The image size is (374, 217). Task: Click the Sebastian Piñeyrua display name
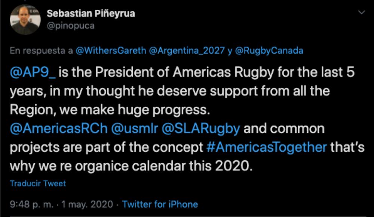coord(91,13)
